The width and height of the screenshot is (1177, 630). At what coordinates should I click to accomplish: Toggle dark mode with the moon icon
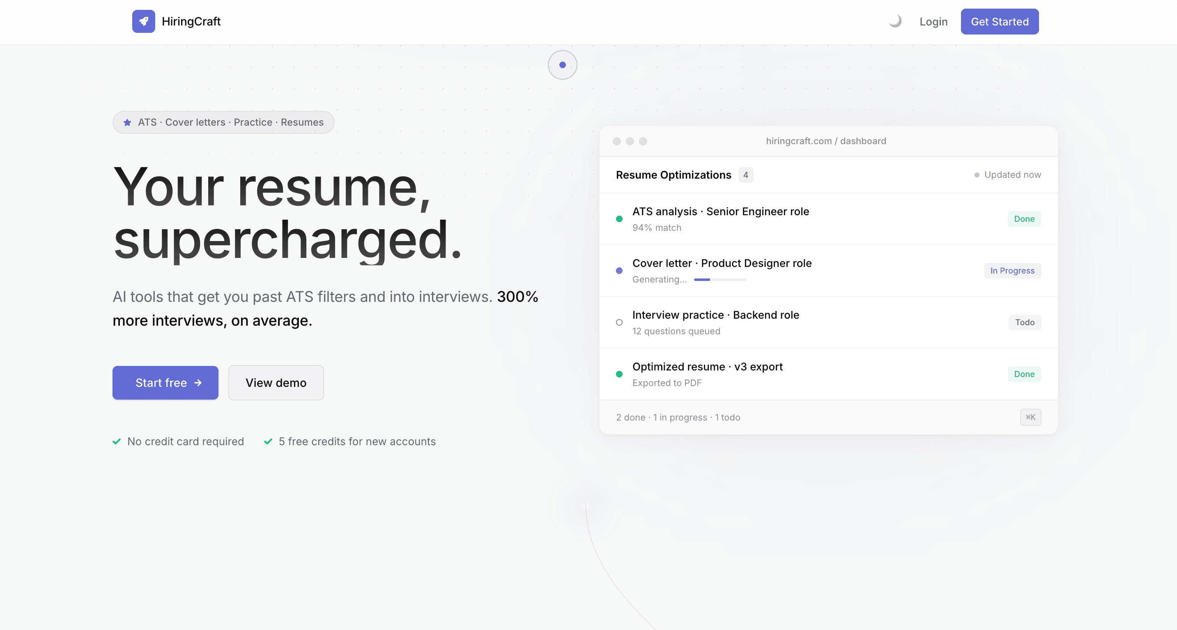pyautogui.click(x=895, y=21)
